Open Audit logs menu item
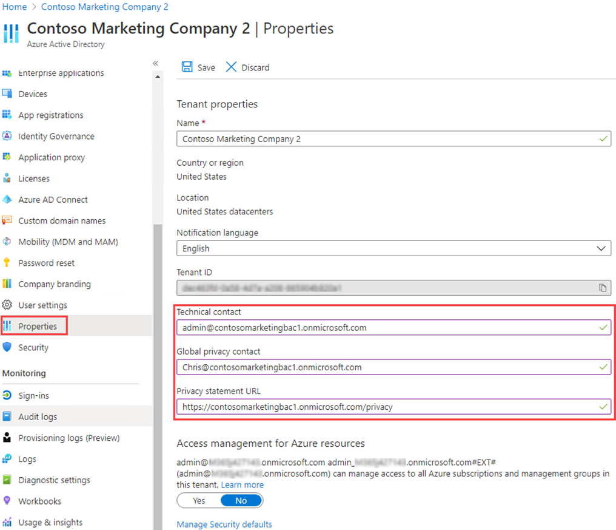Screen dimensions: 616x530 [x=38, y=416]
